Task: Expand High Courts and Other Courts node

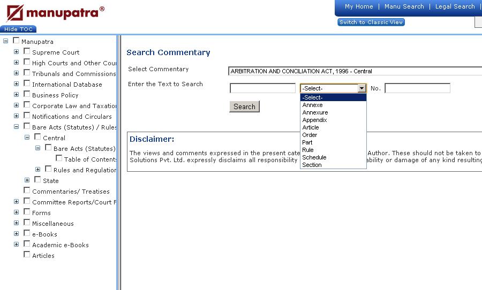Action: tap(16, 63)
